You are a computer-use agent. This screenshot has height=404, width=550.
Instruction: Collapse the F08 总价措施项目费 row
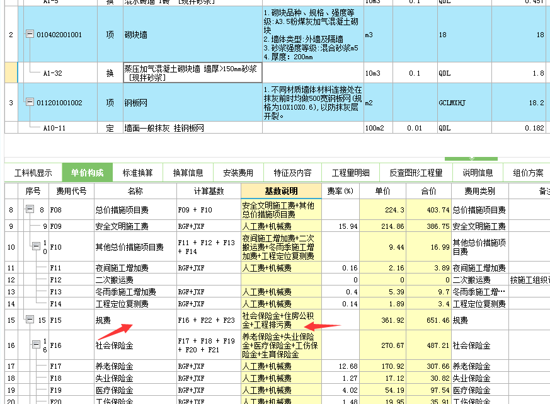pos(30,209)
